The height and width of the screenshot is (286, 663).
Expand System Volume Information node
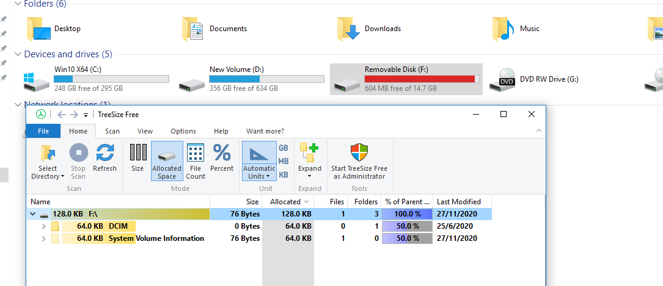click(x=43, y=239)
